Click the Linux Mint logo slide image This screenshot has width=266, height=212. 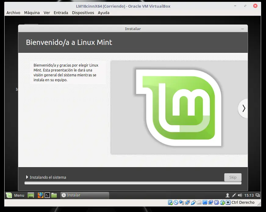tap(179, 108)
